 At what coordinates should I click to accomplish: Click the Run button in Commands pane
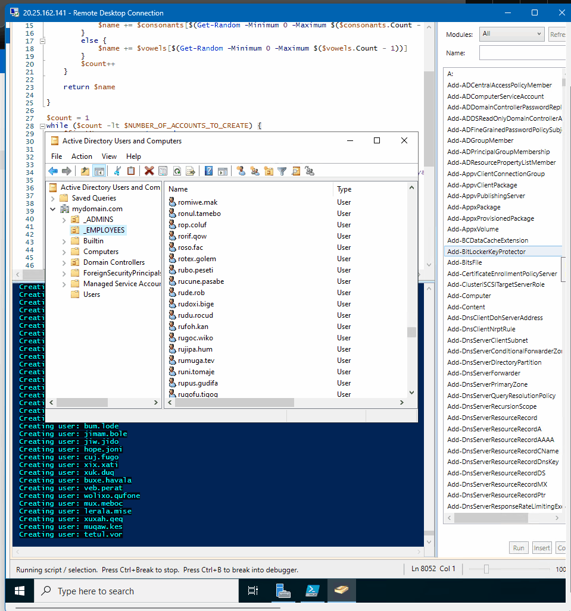click(519, 548)
